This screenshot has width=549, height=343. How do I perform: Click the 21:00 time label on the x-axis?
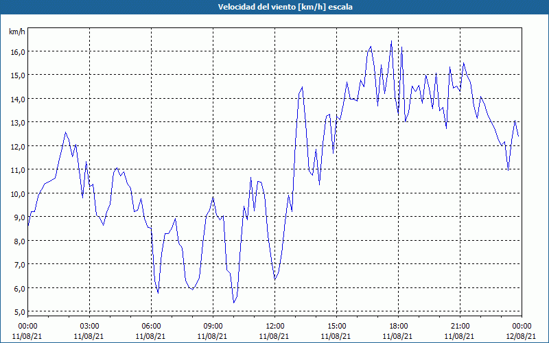pos(460,327)
